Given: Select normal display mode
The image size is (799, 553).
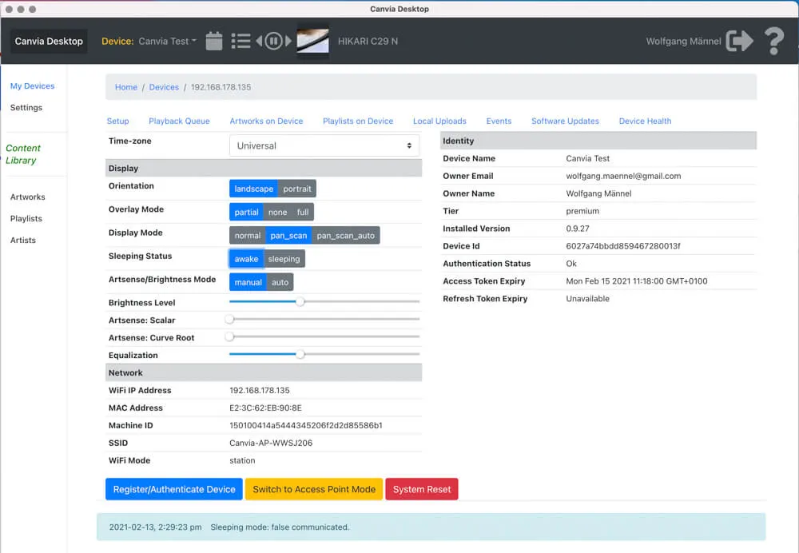Looking at the screenshot, I should 248,236.
